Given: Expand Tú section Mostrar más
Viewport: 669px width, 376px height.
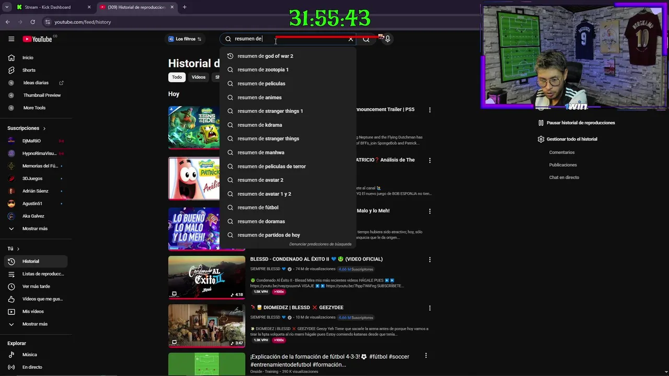Looking at the screenshot, I should click(x=36, y=324).
